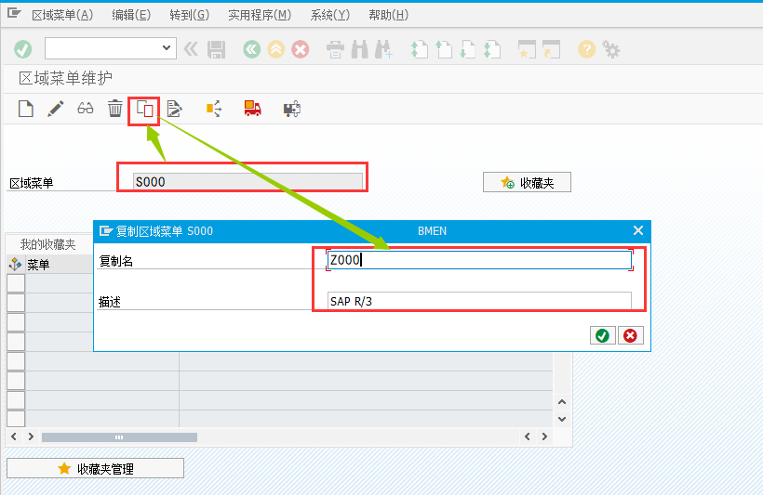Click the Find Next binoculars icon
This screenshot has width=763, height=495.
384,49
